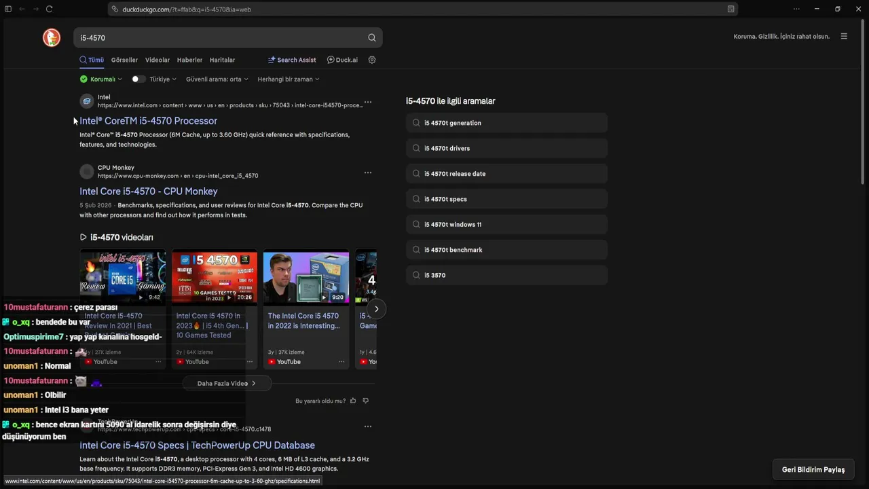Click 'Geri Bildirim Paylaş' button
The width and height of the screenshot is (869, 489).
click(813, 469)
